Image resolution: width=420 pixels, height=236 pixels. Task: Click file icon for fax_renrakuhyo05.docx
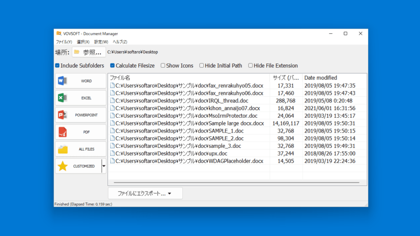(x=112, y=85)
